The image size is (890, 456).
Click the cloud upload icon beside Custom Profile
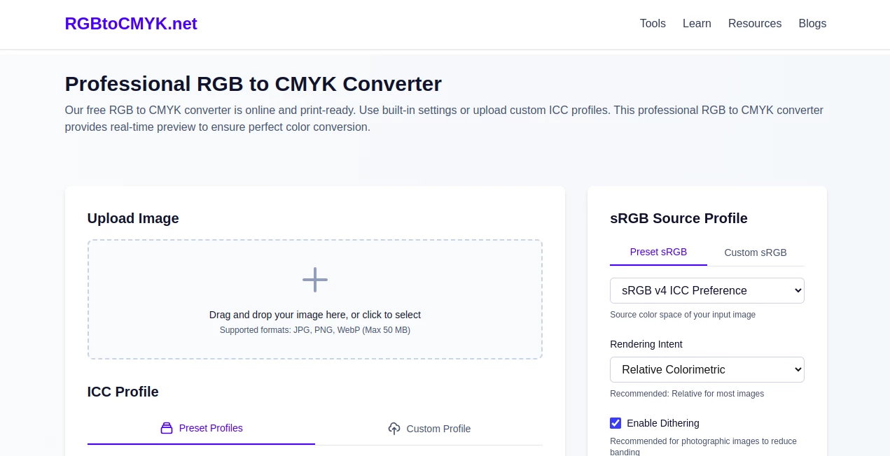point(394,429)
